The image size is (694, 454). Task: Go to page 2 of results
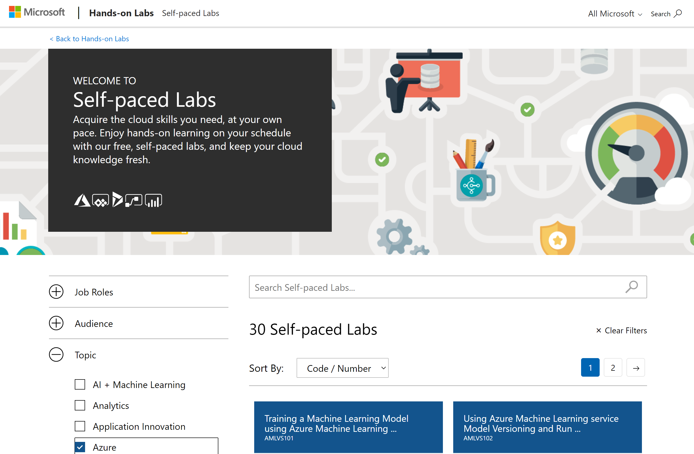(x=613, y=368)
